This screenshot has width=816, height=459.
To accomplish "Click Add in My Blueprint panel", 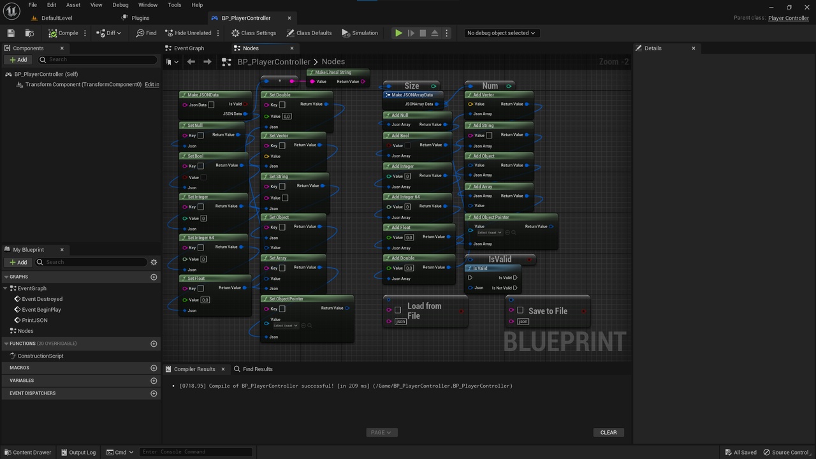I will 18,262.
